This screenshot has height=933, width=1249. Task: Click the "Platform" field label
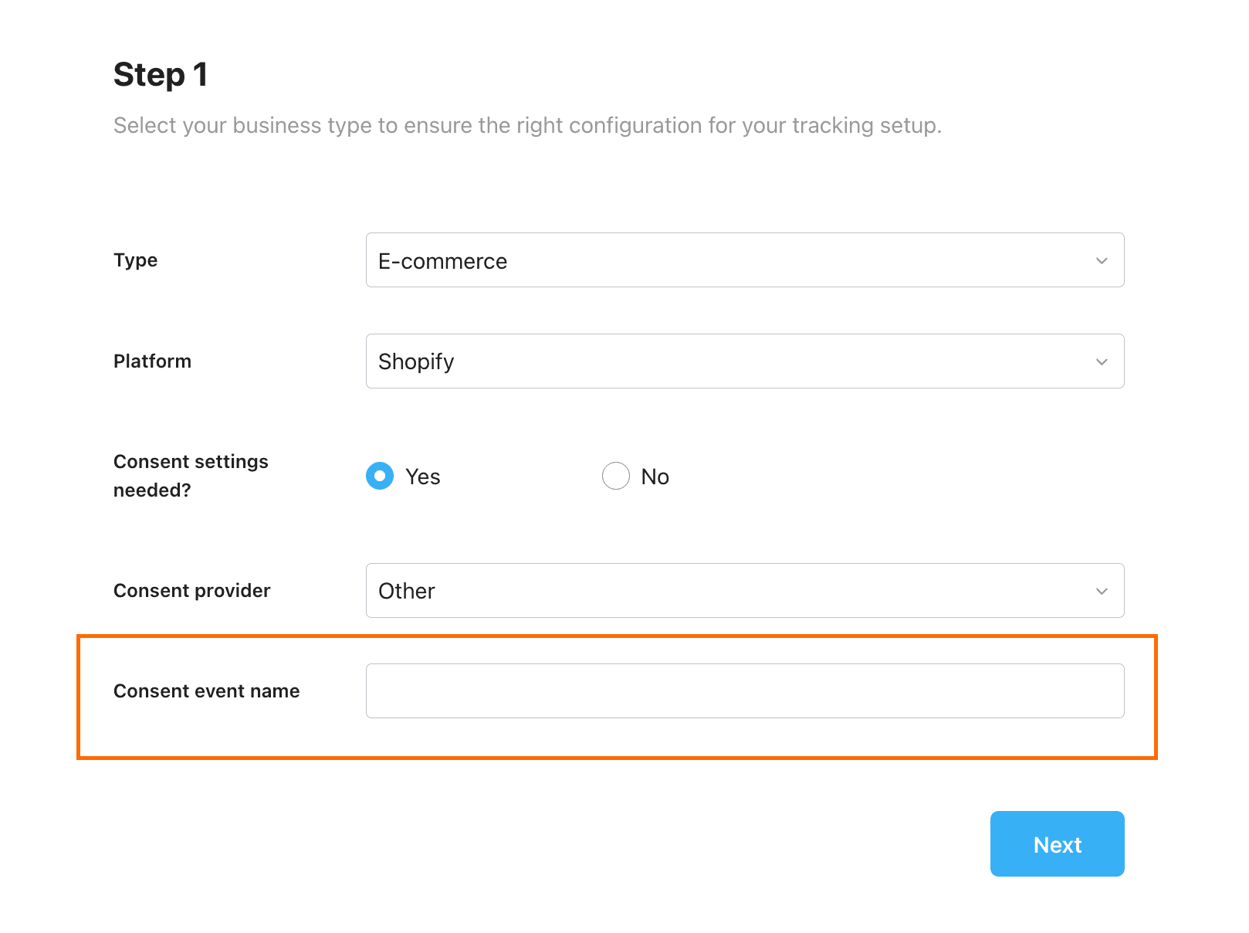[152, 361]
